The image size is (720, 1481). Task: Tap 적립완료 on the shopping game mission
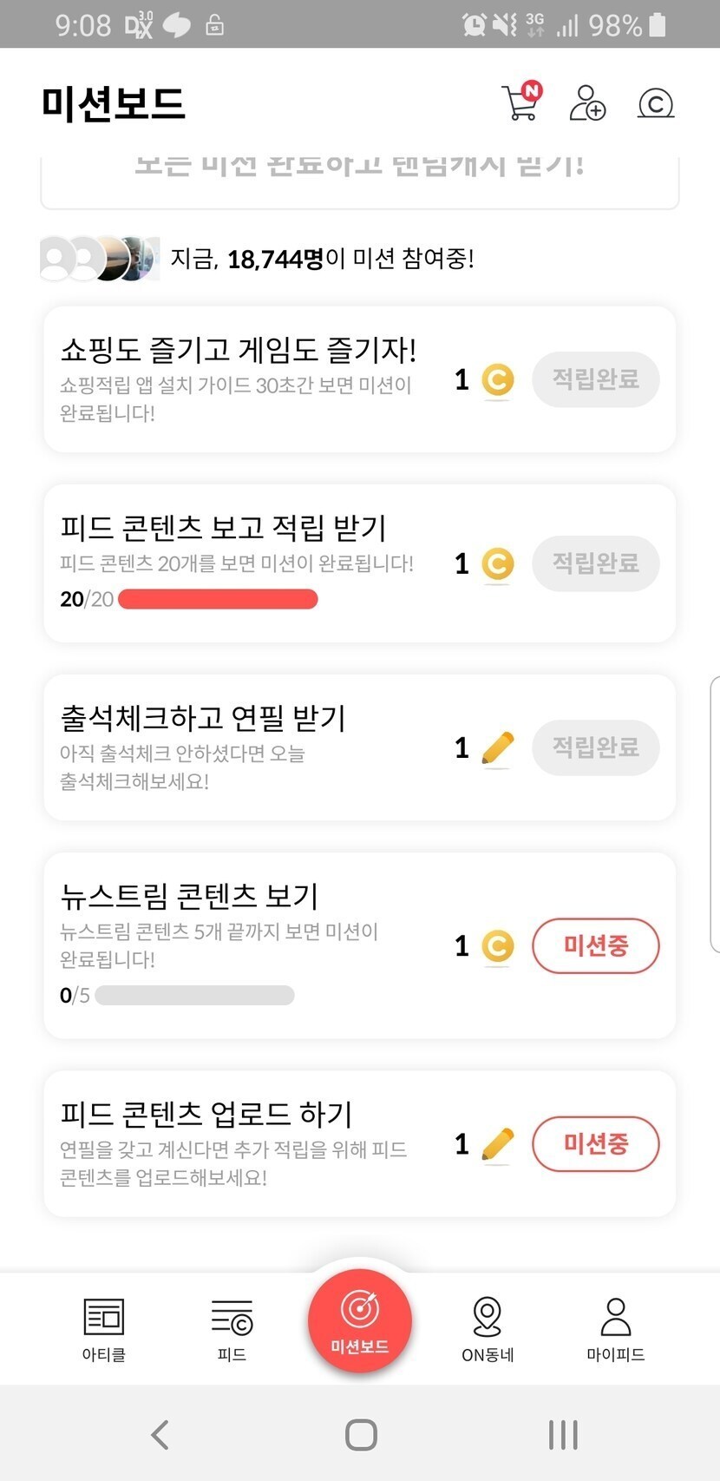click(595, 379)
